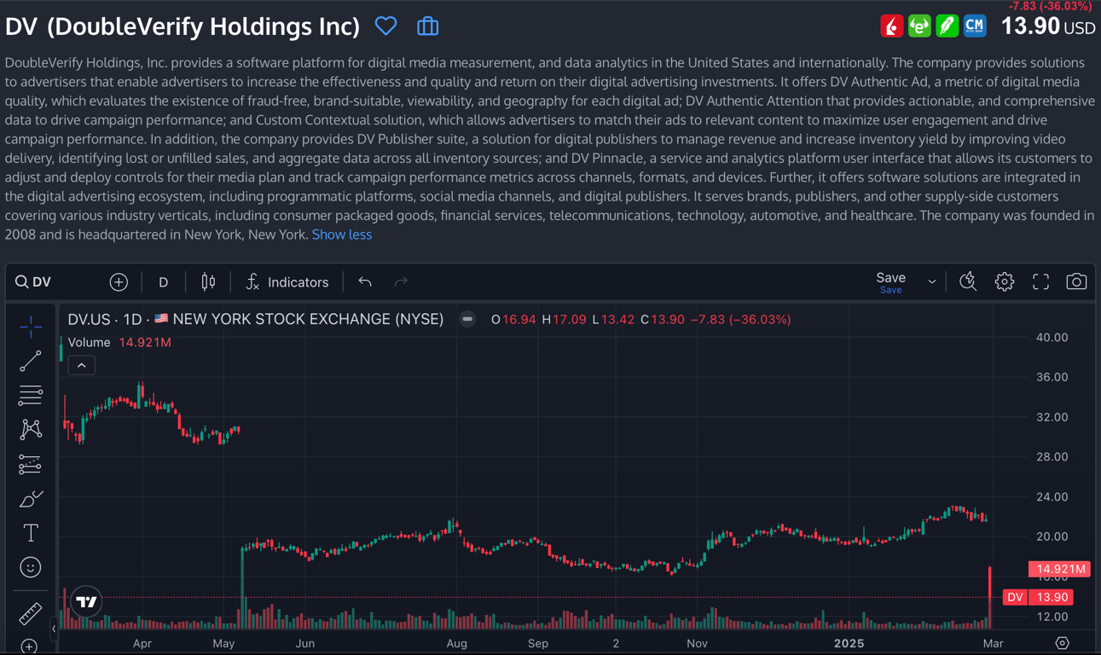
Task: Open the D timeframe interval selector
Action: click(x=163, y=282)
